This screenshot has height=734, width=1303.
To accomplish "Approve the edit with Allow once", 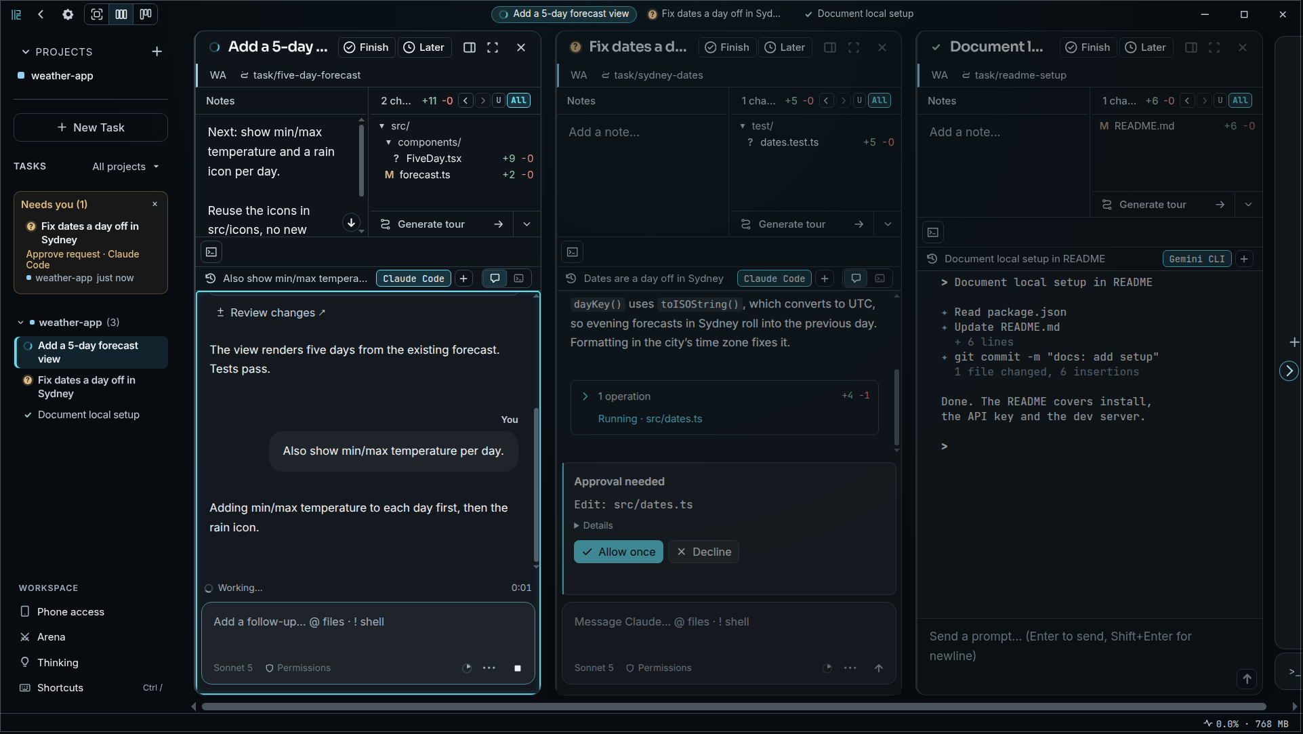I will (x=619, y=552).
